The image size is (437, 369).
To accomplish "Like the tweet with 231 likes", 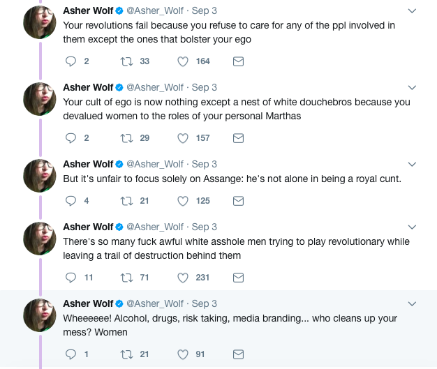I will [x=183, y=278].
